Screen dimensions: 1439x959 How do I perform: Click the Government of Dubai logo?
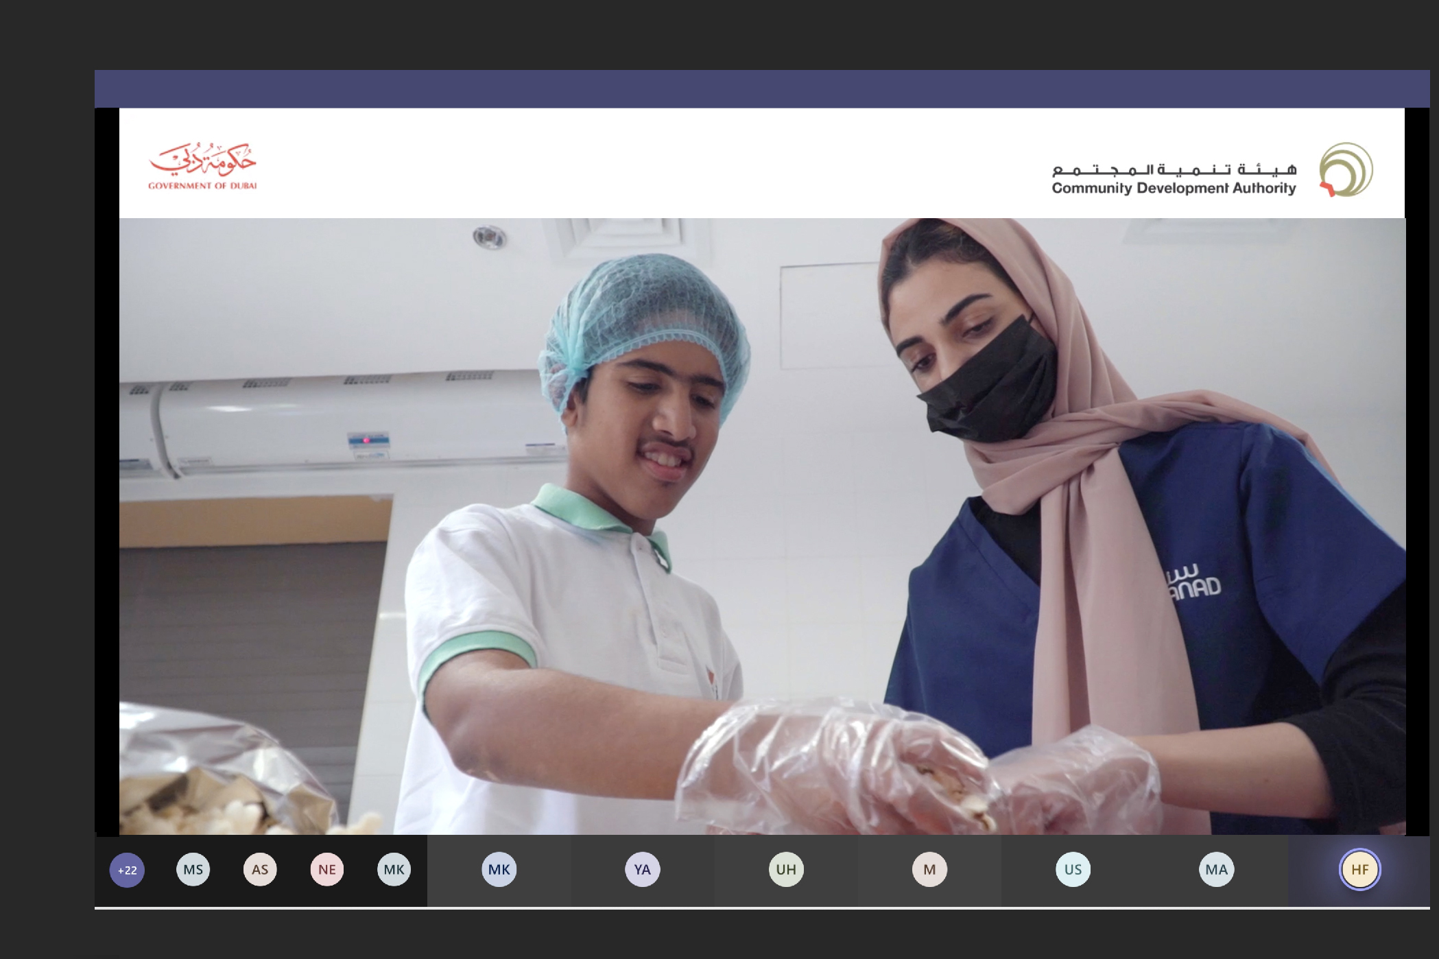coord(202,166)
